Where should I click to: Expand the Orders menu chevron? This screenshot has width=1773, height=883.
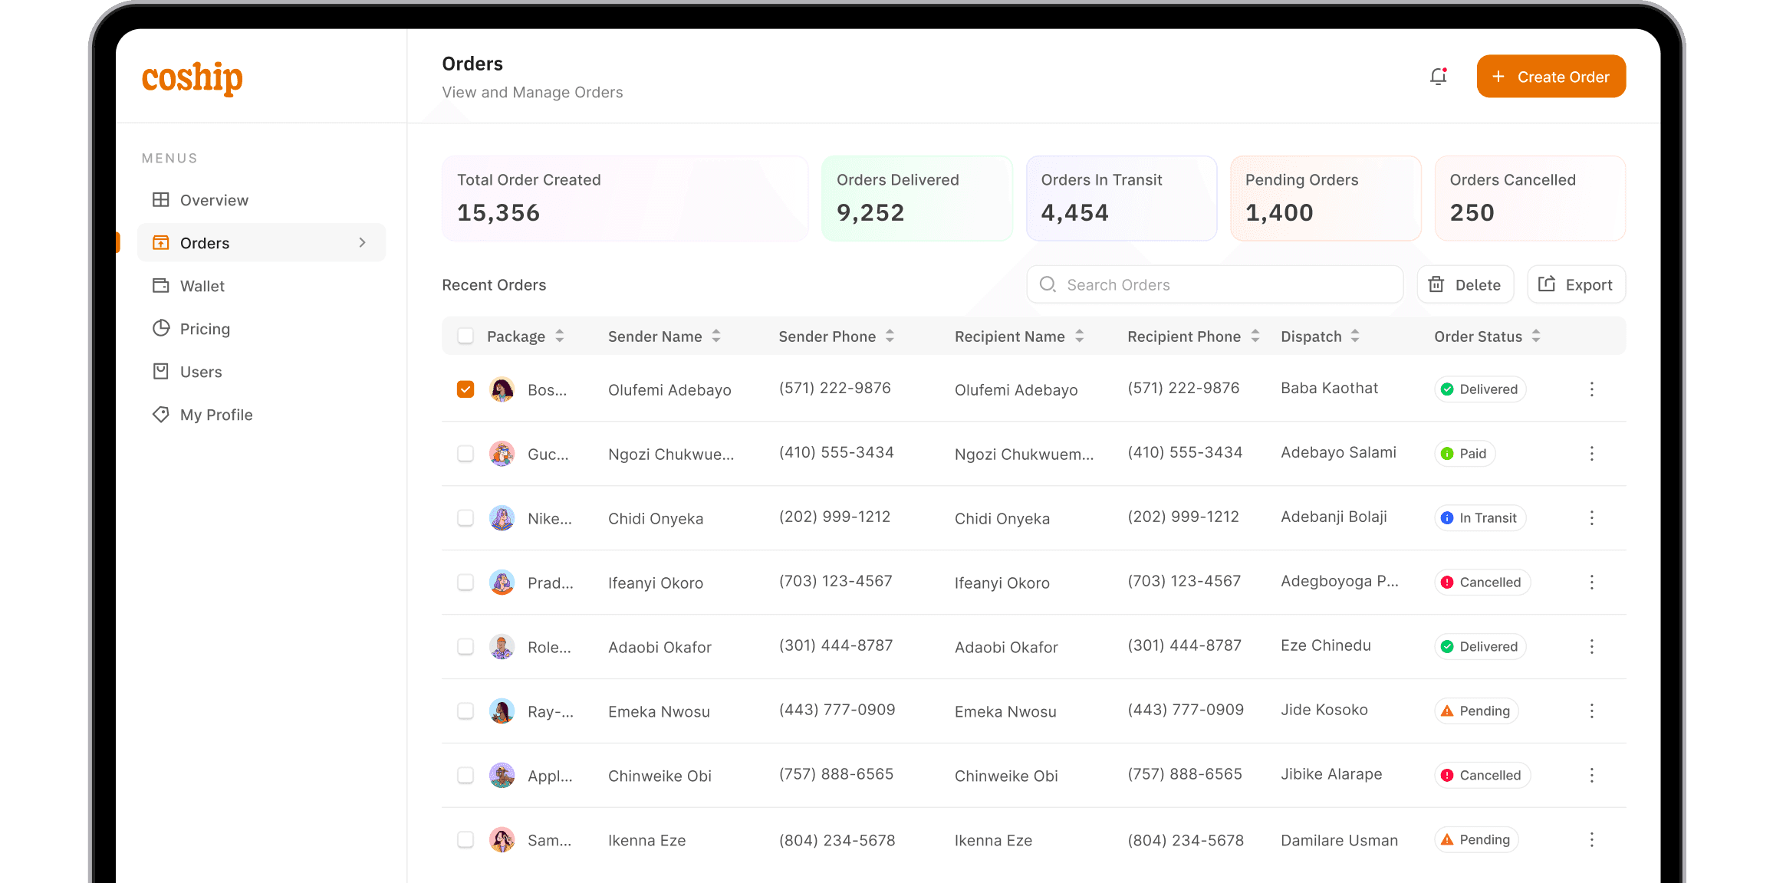point(362,242)
